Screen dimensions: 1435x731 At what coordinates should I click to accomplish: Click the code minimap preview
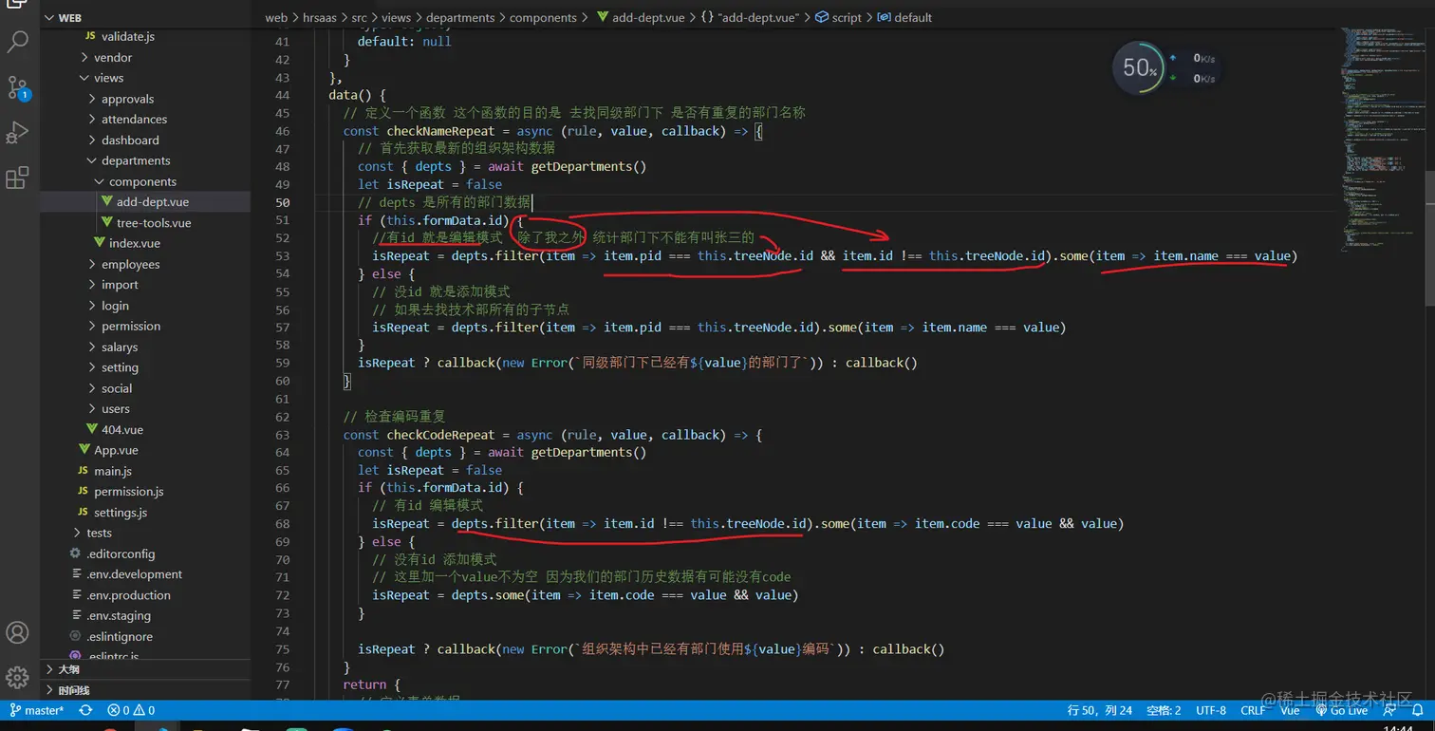(x=1382, y=142)
